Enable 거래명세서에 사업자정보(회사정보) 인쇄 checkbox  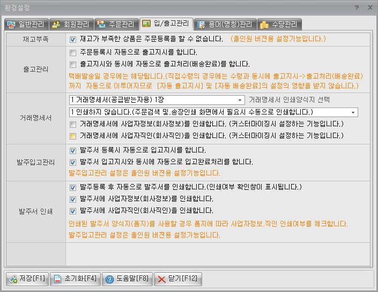click(72, 125)
